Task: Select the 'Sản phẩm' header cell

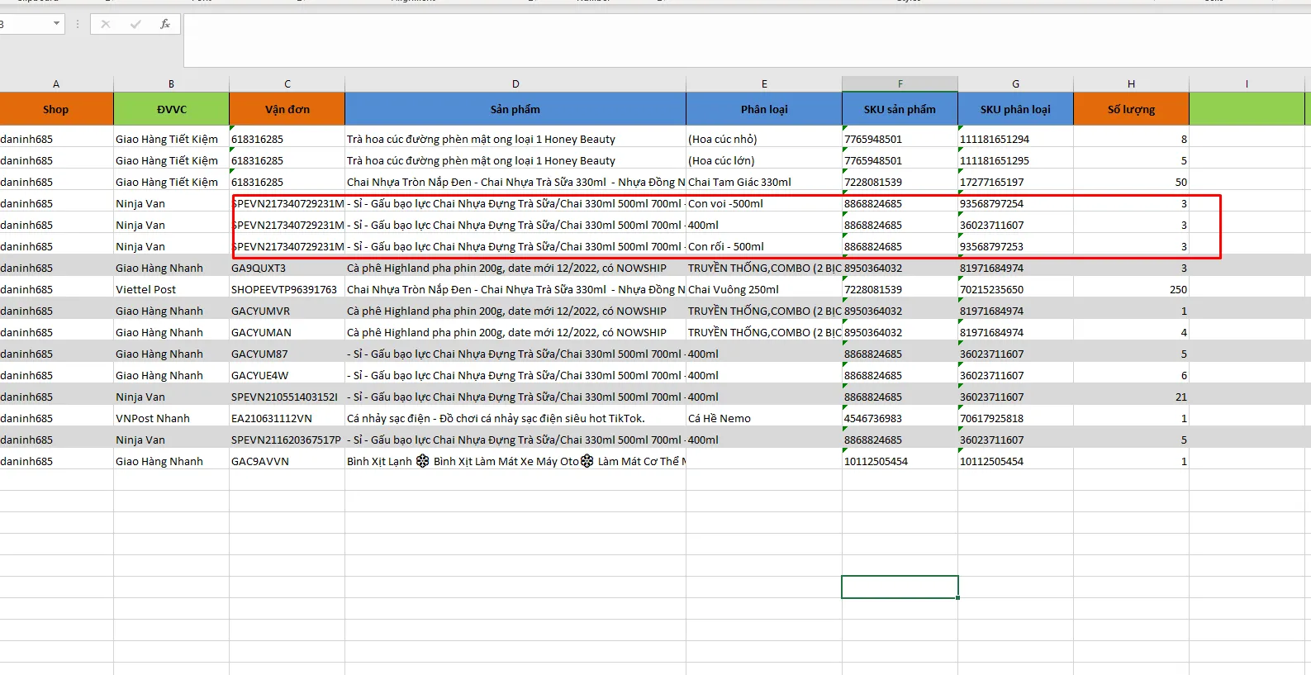Action: click(x=515, y=109)
